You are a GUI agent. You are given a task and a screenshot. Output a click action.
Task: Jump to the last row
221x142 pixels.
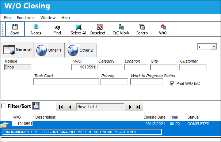click(x=138, y=107)
